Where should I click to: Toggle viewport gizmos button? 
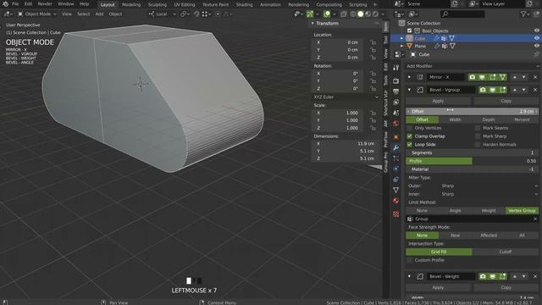[310, 14]
